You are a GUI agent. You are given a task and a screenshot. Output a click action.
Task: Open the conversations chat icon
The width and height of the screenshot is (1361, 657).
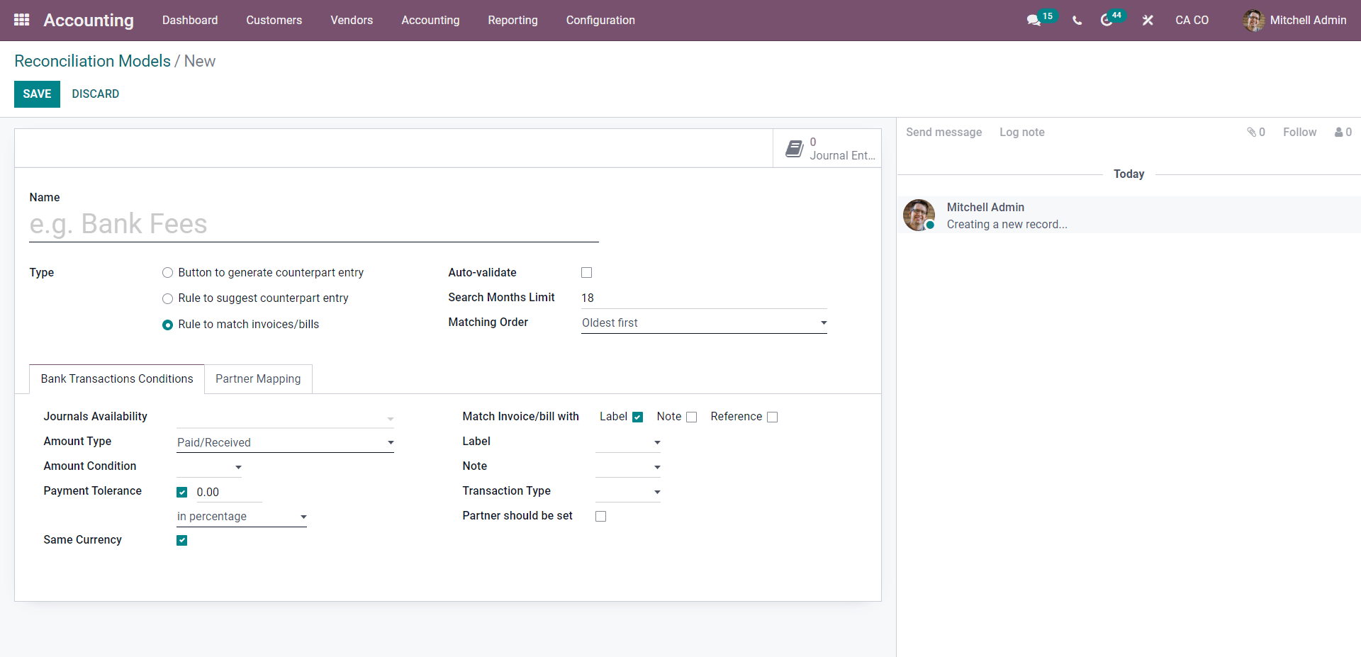pos(1034,21)
